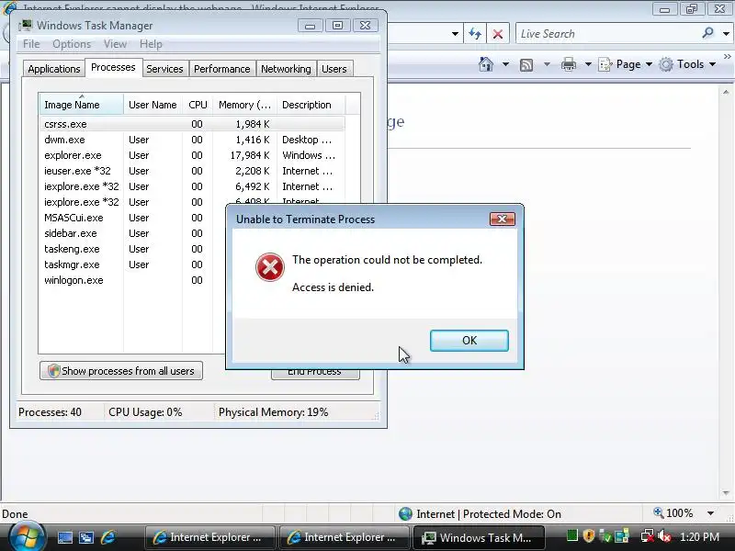Click Windows Task Manager taskbar button
This screenshot has height=551, width=735.
(478, 537)
